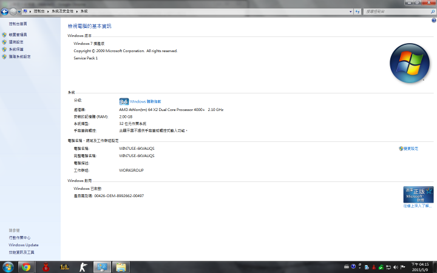Click the magnifier search icon
This screenshot has width=437, height=273.
coord(433,12)
